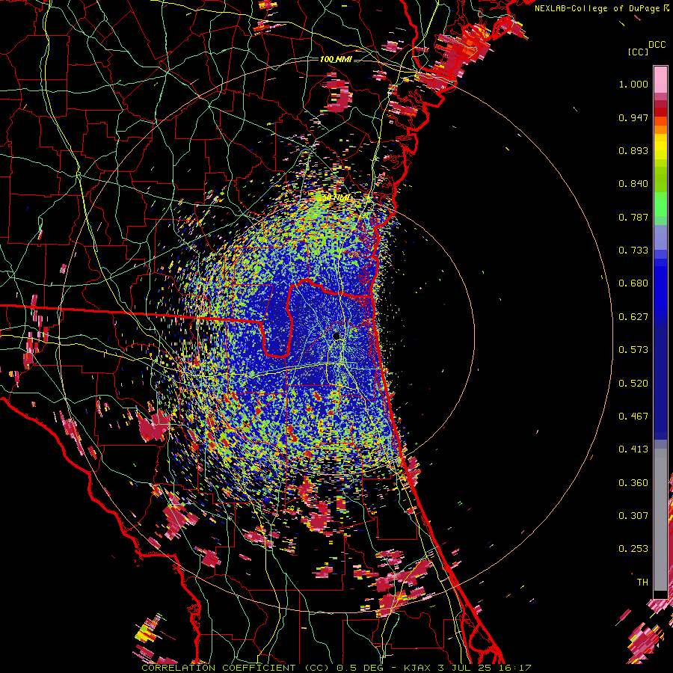Screen dimensions: 673x673
Task: Pick the periwinkle light-blue segment of color bar
Action: (660, 237)
